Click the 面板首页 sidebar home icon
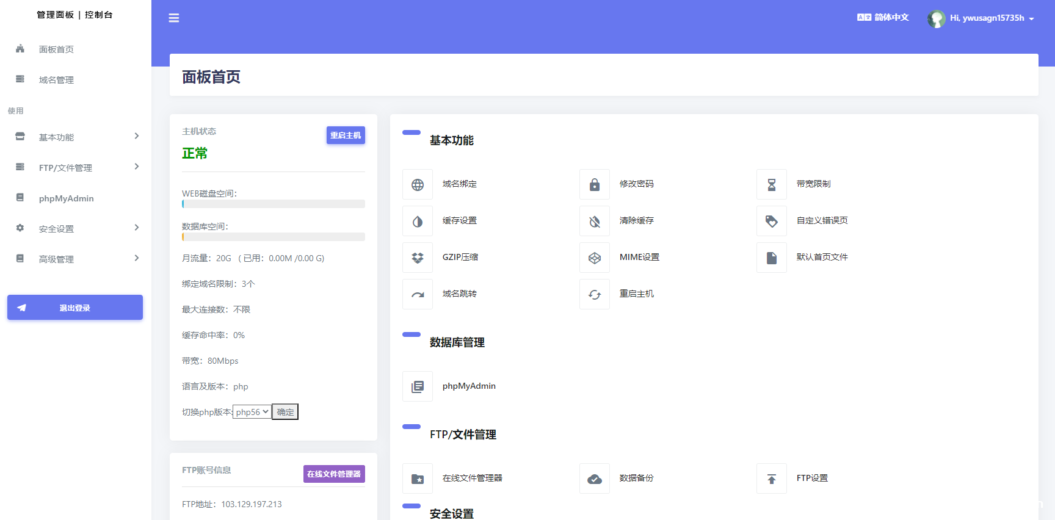The image size is (1055, 520). pos(20,49)
